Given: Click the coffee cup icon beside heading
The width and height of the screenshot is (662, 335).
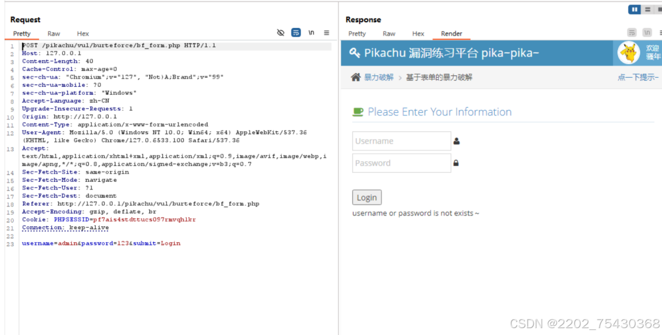Looking at the screenshot, I should click(x=358, y=112).
